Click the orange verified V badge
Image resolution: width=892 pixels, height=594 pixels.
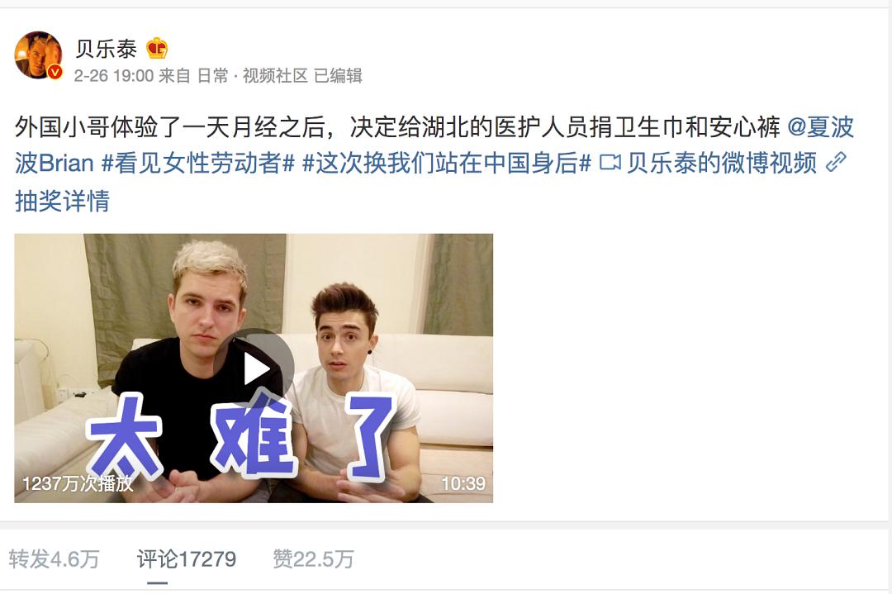[55, 72]
